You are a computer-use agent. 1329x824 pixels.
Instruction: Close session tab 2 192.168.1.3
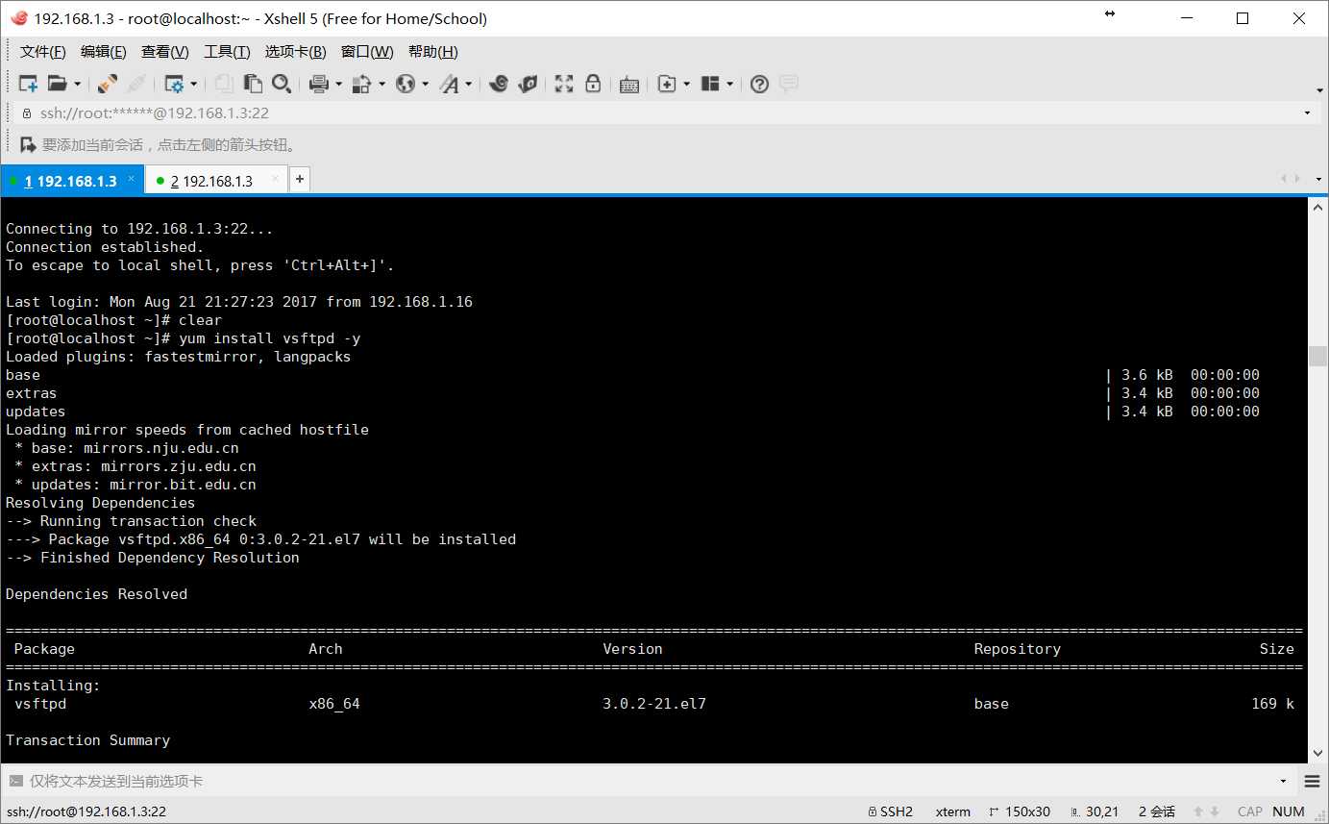coord(276,179)
